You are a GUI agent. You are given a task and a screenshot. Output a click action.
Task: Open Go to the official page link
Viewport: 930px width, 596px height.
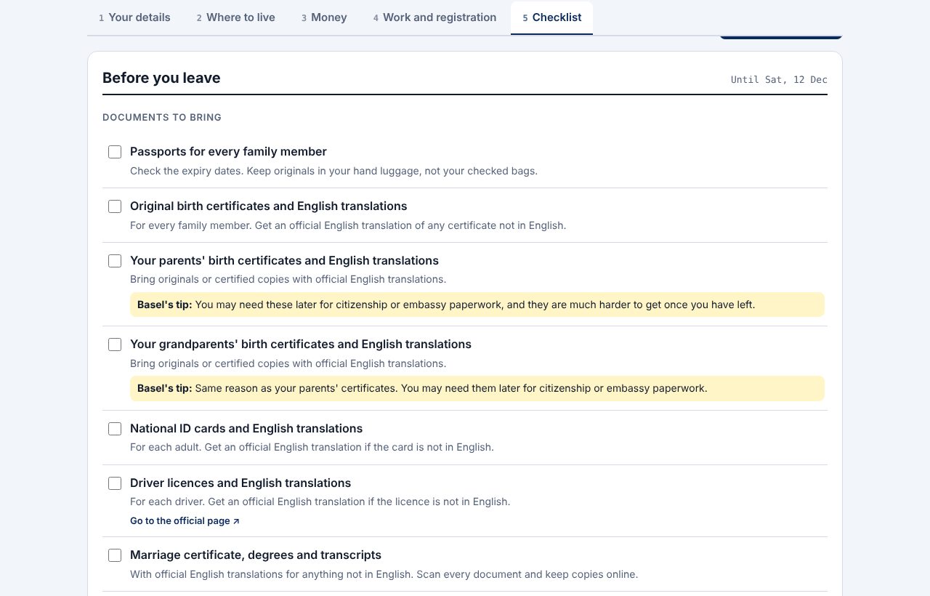click(x=185, y=521)
